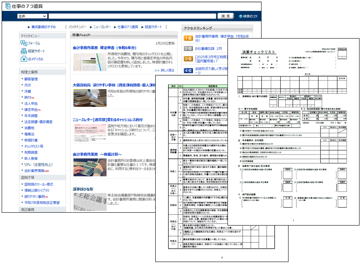Open 養成動画おすすめ in the top navigation

[x=43, y=27]
